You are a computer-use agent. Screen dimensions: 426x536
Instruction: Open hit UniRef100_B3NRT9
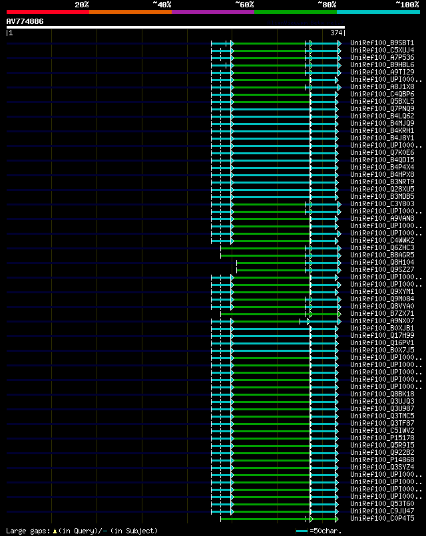tap(382, 182)
